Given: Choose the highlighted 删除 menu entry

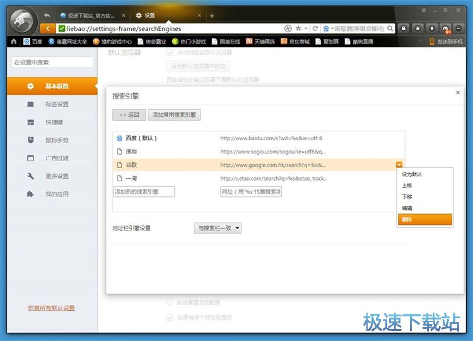Looking at the screenshot, I should coord(424,220).
